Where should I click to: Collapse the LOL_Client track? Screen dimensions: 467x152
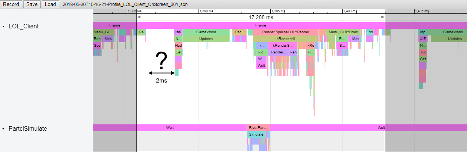click(x=4, y=27)
